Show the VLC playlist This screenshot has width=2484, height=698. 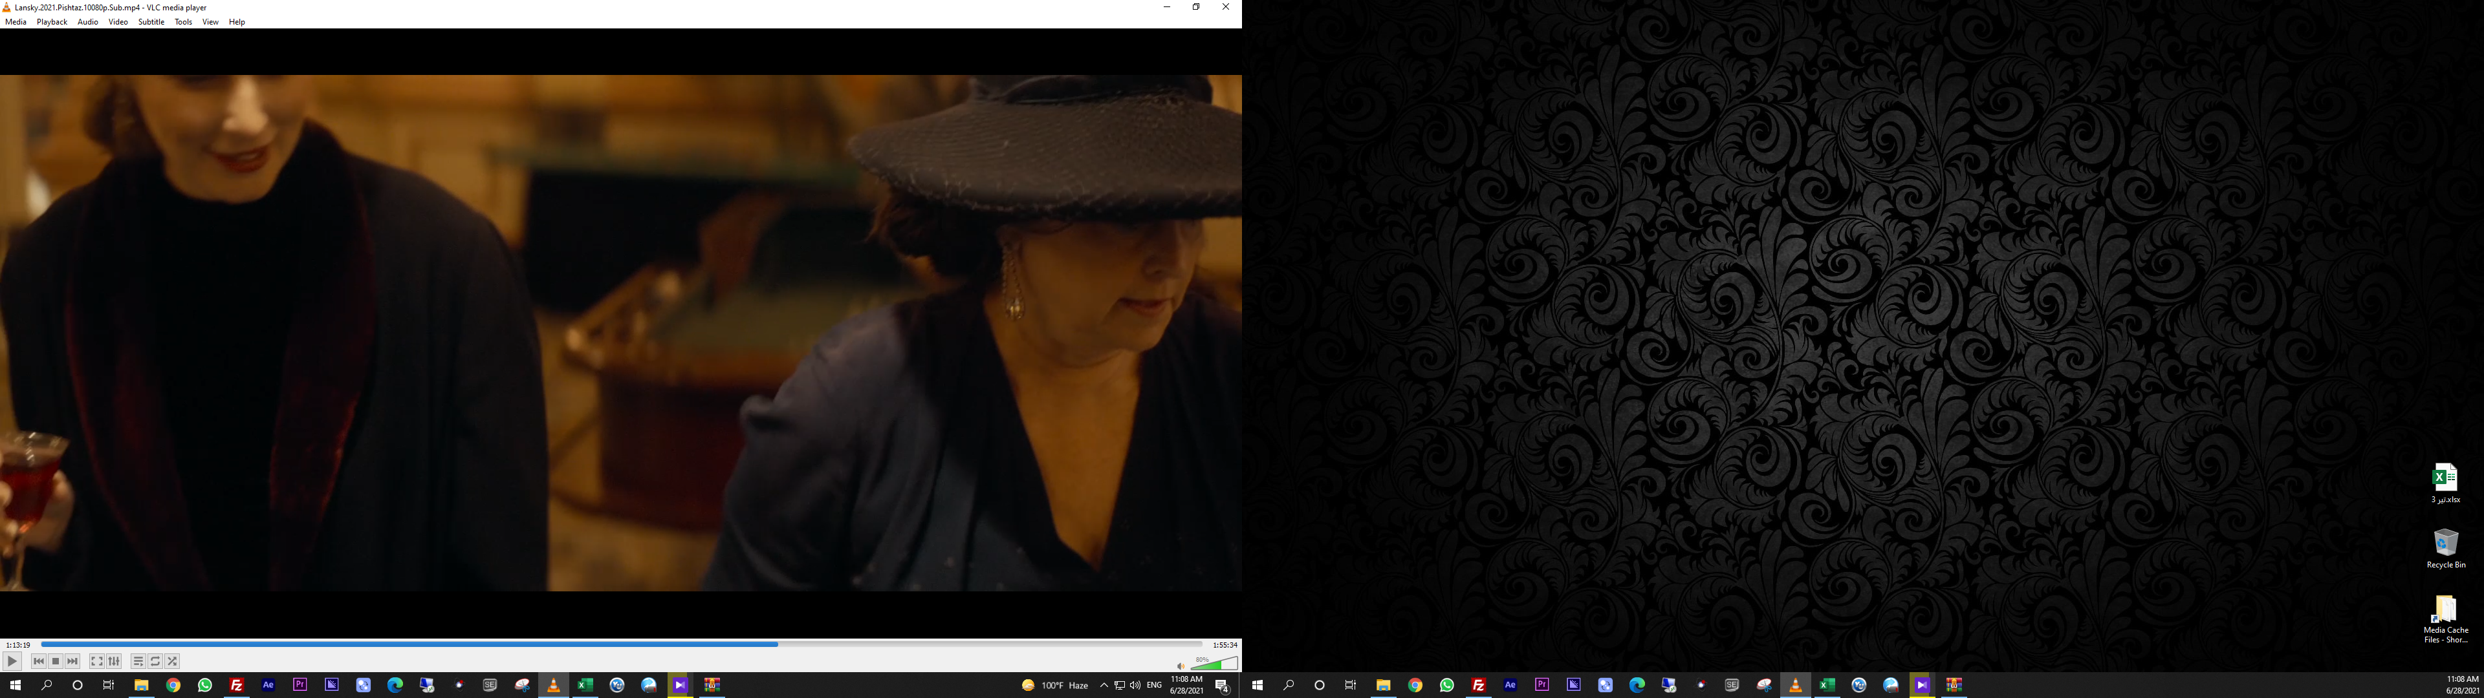[x=138, y=661]
